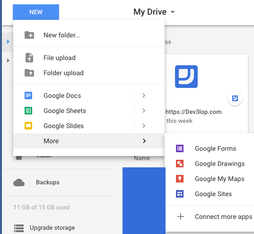254x234 pixels.
Task: Click the New folder icon
Action: point(29,35)
